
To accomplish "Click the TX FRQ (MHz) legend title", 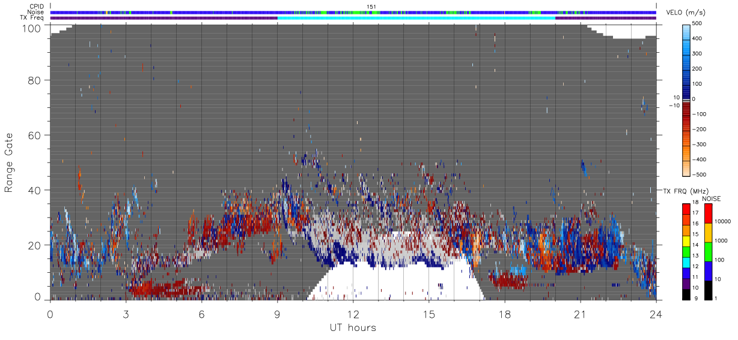I will (685, 191).
